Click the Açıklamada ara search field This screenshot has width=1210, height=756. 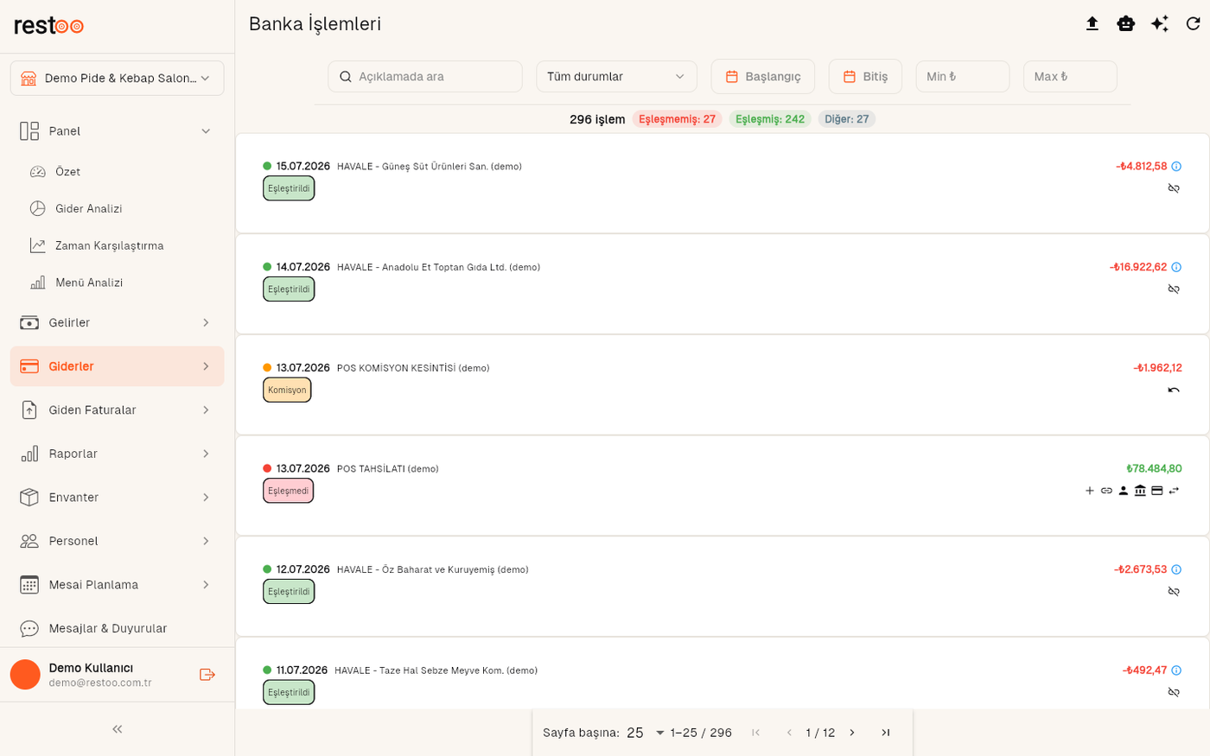pyautogui.click(x=425, y=77)
